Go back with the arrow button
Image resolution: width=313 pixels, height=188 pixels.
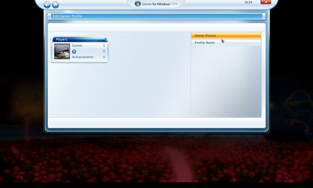point(47,5)
